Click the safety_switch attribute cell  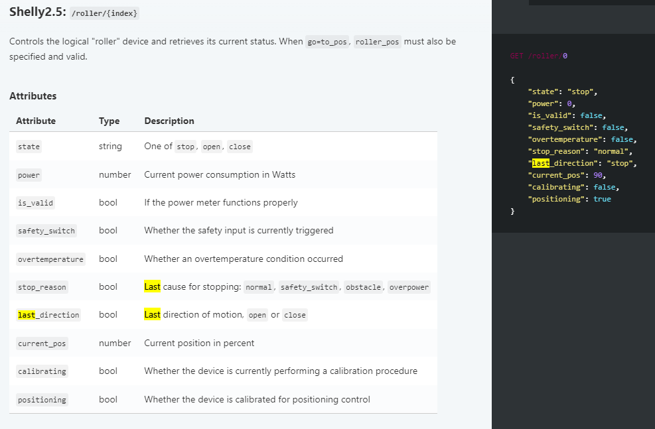tap(46, 231)
